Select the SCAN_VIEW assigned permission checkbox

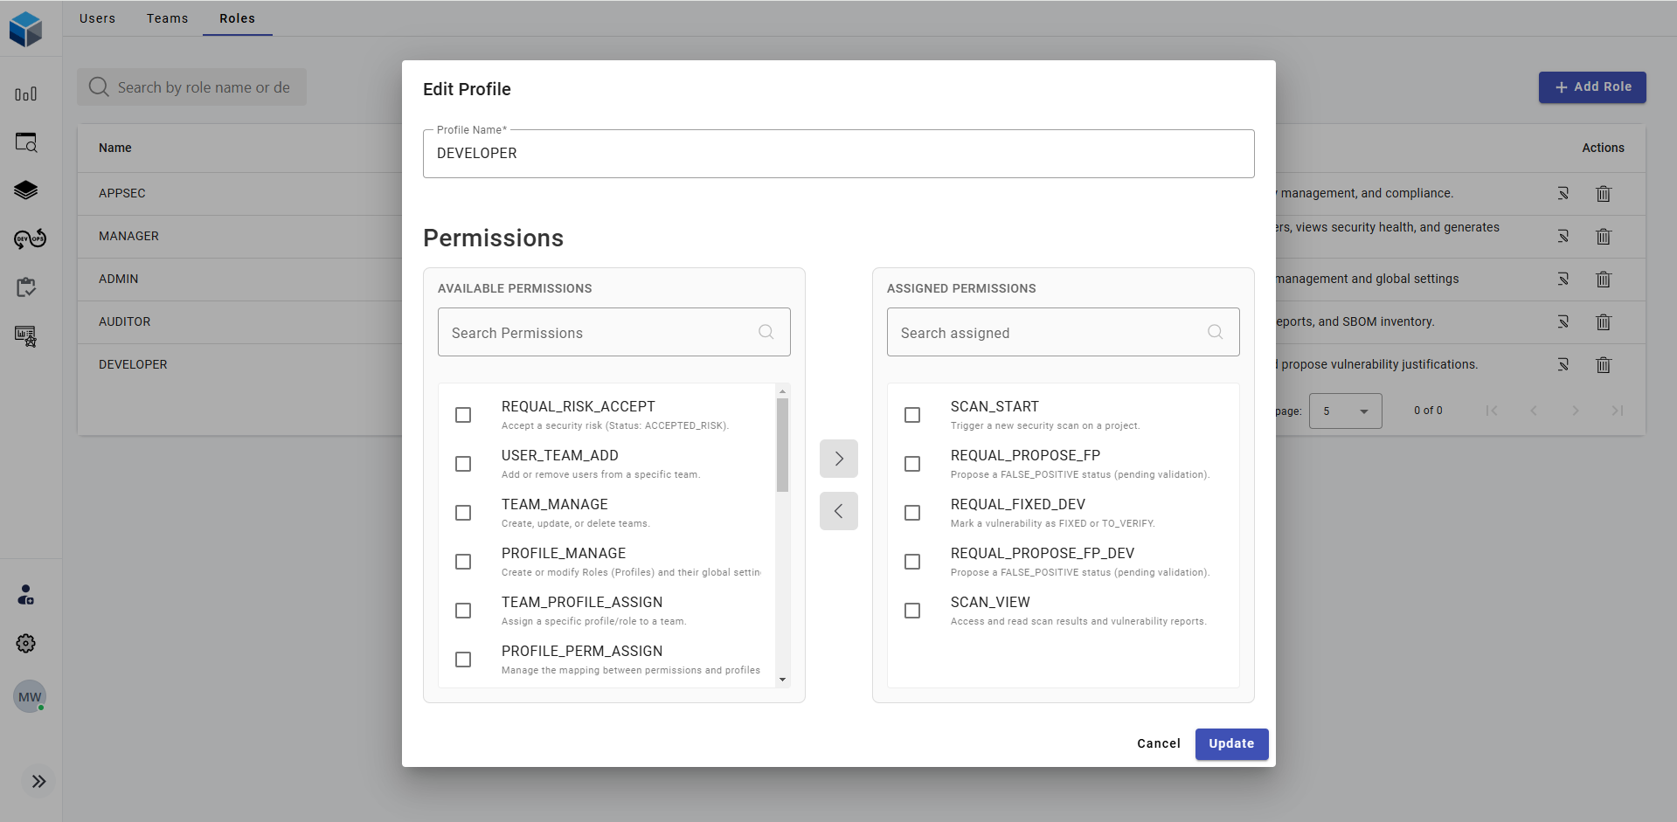pos(912,611)
